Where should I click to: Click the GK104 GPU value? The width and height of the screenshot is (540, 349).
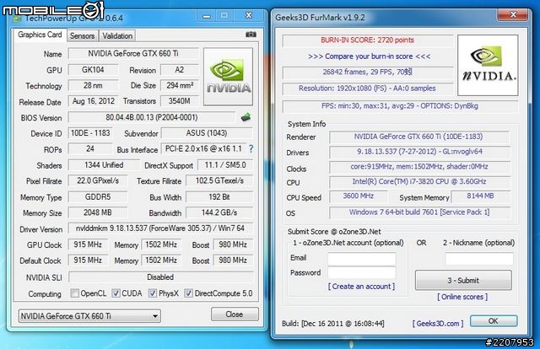(93, 70)
